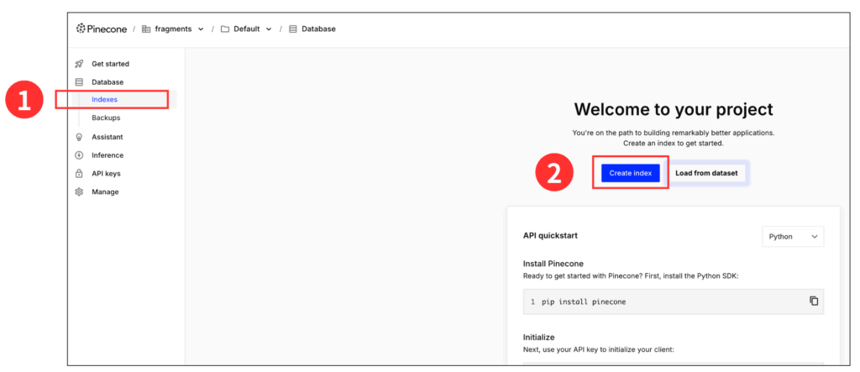The image size is (860, 372).
Task: Click the Manage gear icon
Action: coord(79,192)
